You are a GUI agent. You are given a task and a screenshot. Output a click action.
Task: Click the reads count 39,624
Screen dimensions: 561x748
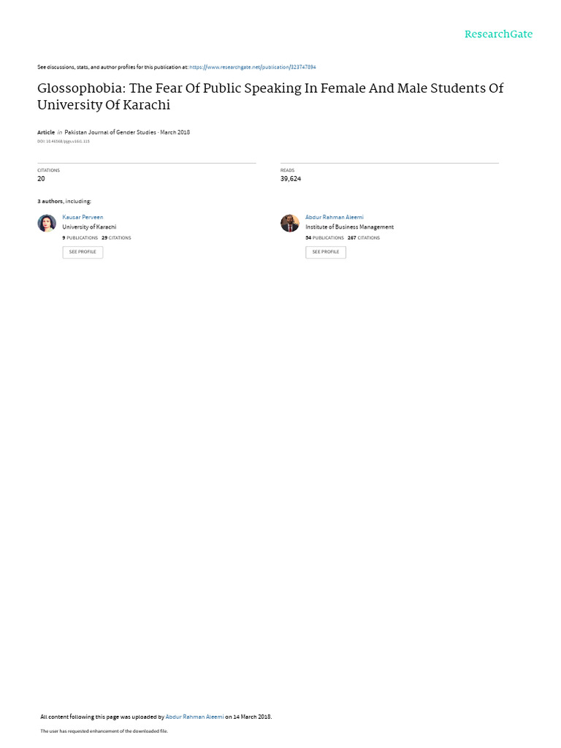(x=291, y=179)
